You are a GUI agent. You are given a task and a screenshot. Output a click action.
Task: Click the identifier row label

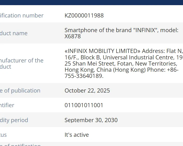7,105
